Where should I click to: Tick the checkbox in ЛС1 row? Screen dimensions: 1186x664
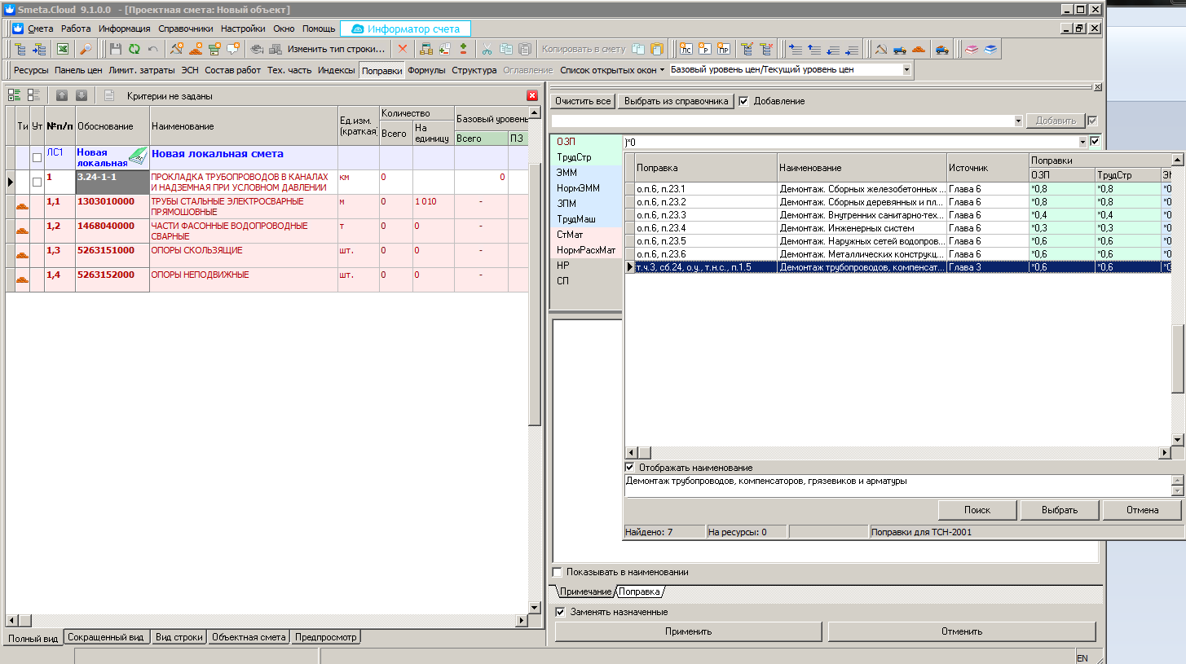pyautogui.click(x=37, y=158)
